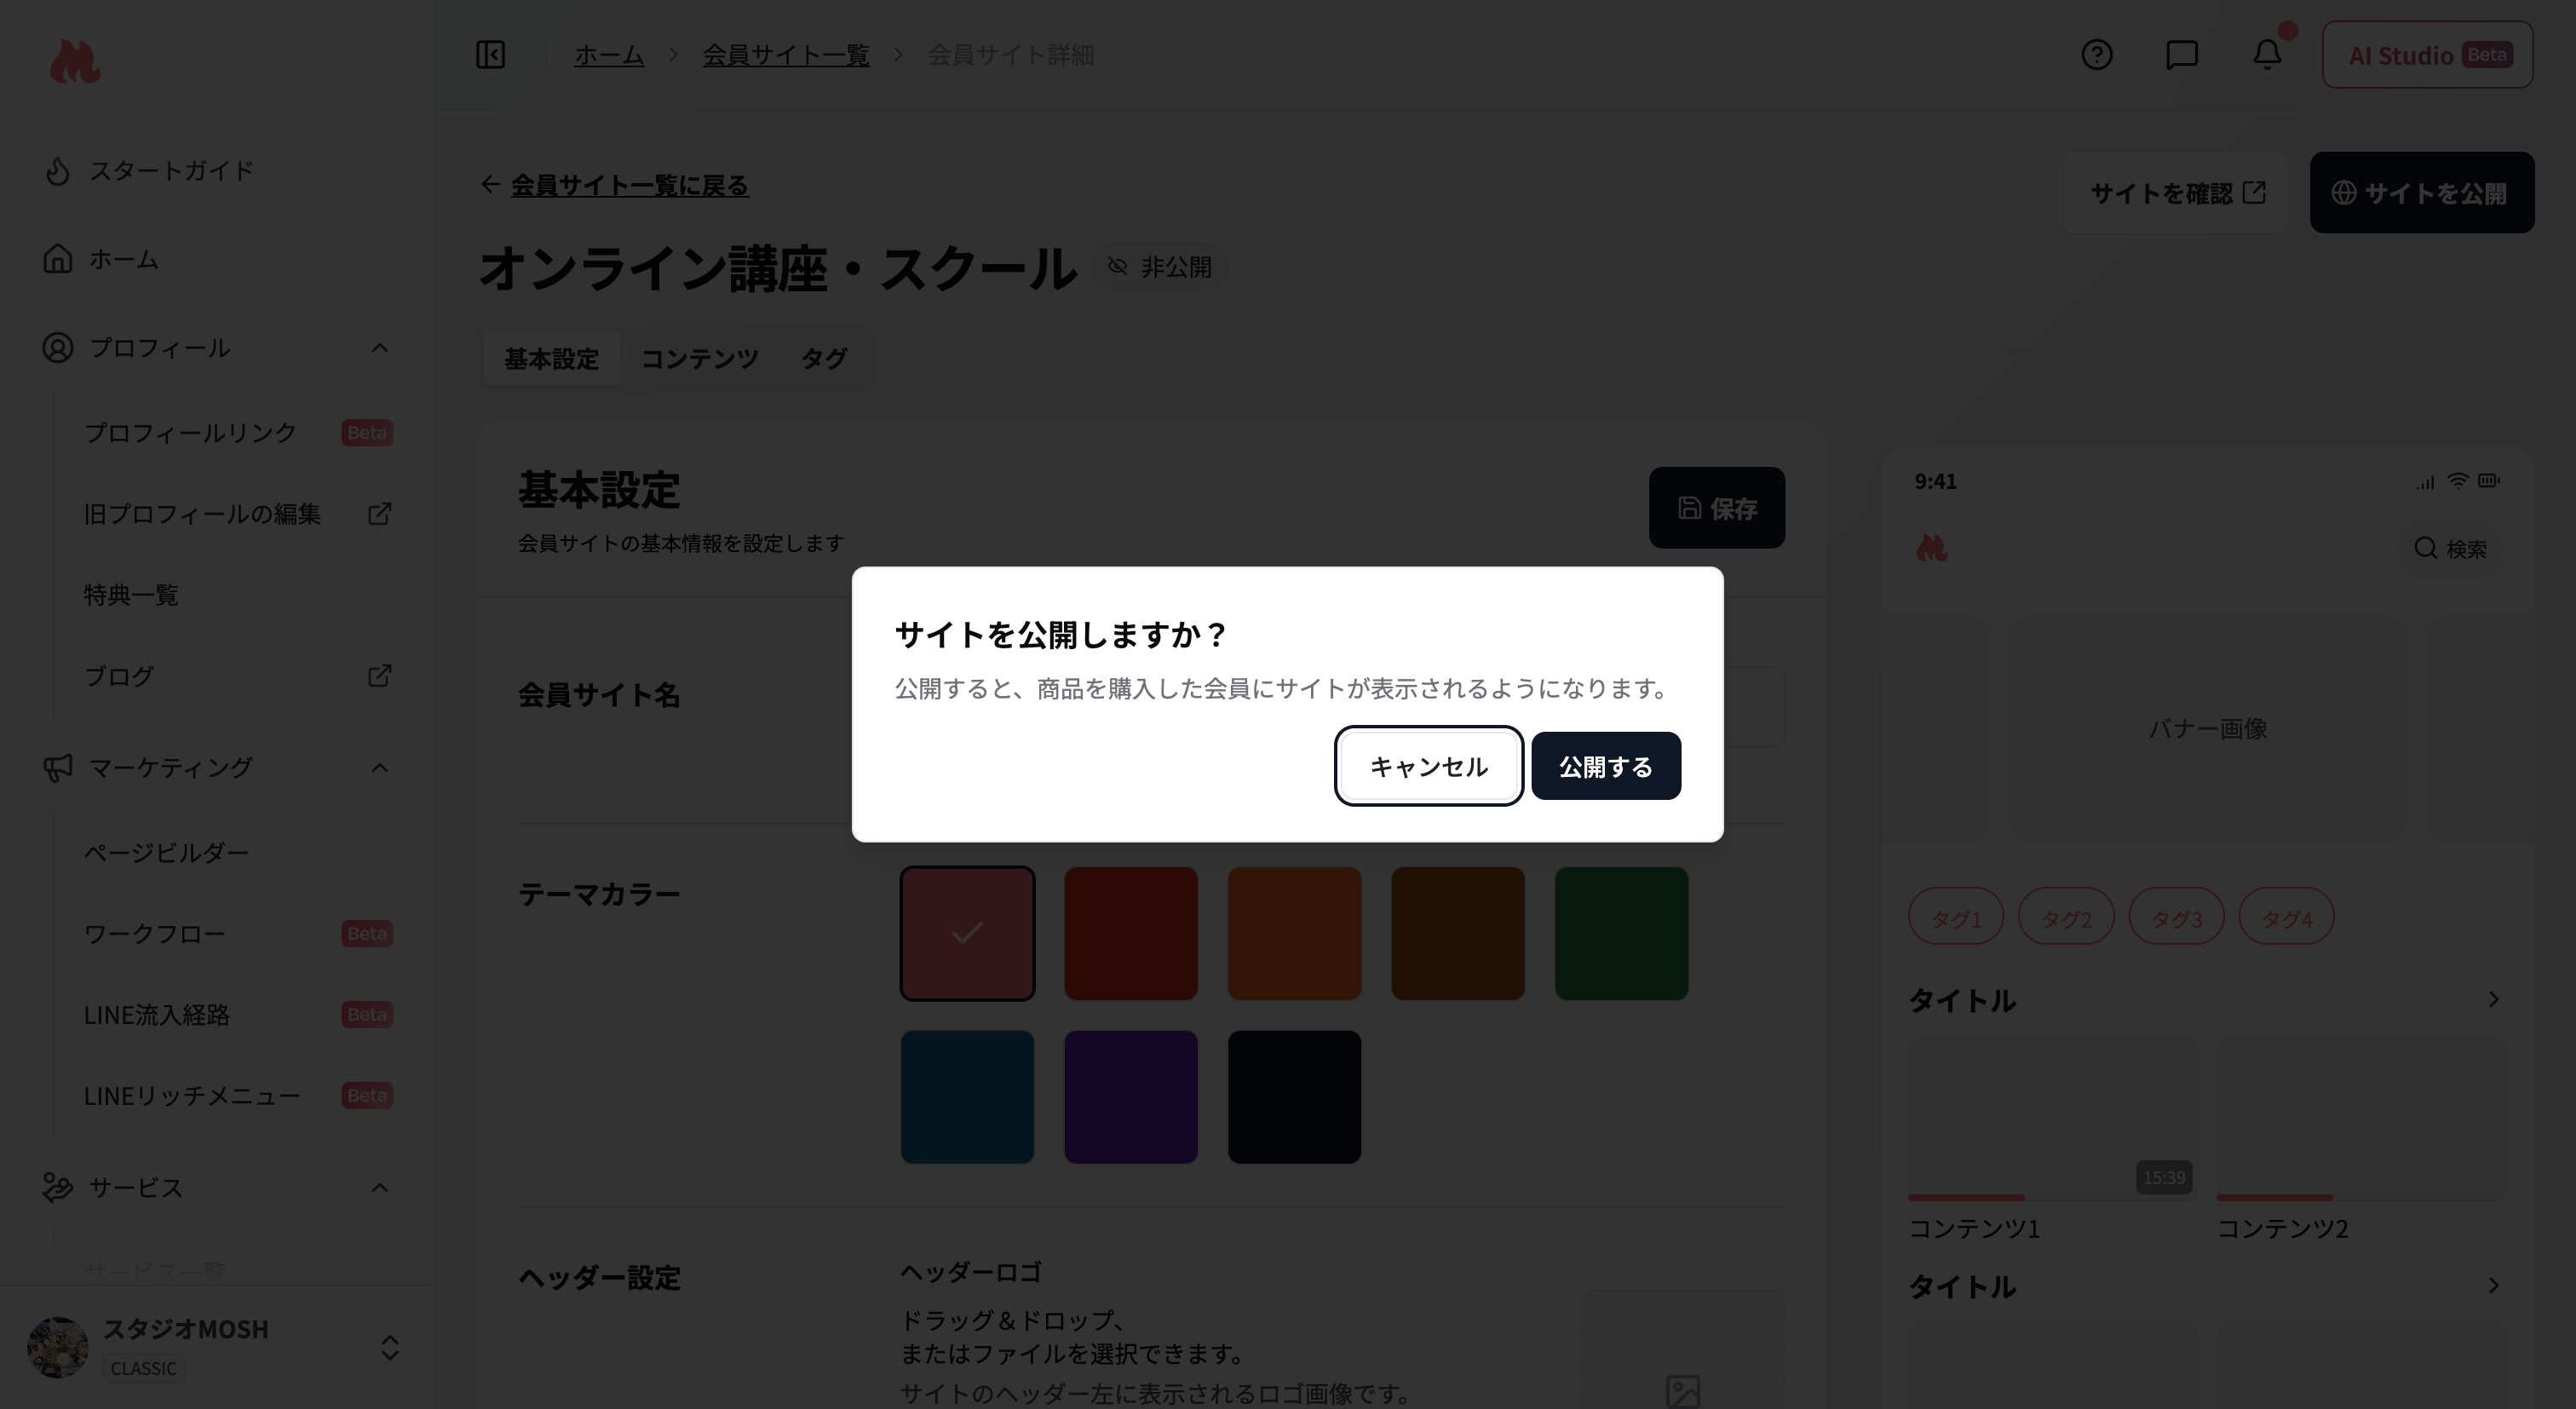This screenshot has width=2576, height=1409.
Task: Collapse the マーケティング section chevron
Action: 379,767
